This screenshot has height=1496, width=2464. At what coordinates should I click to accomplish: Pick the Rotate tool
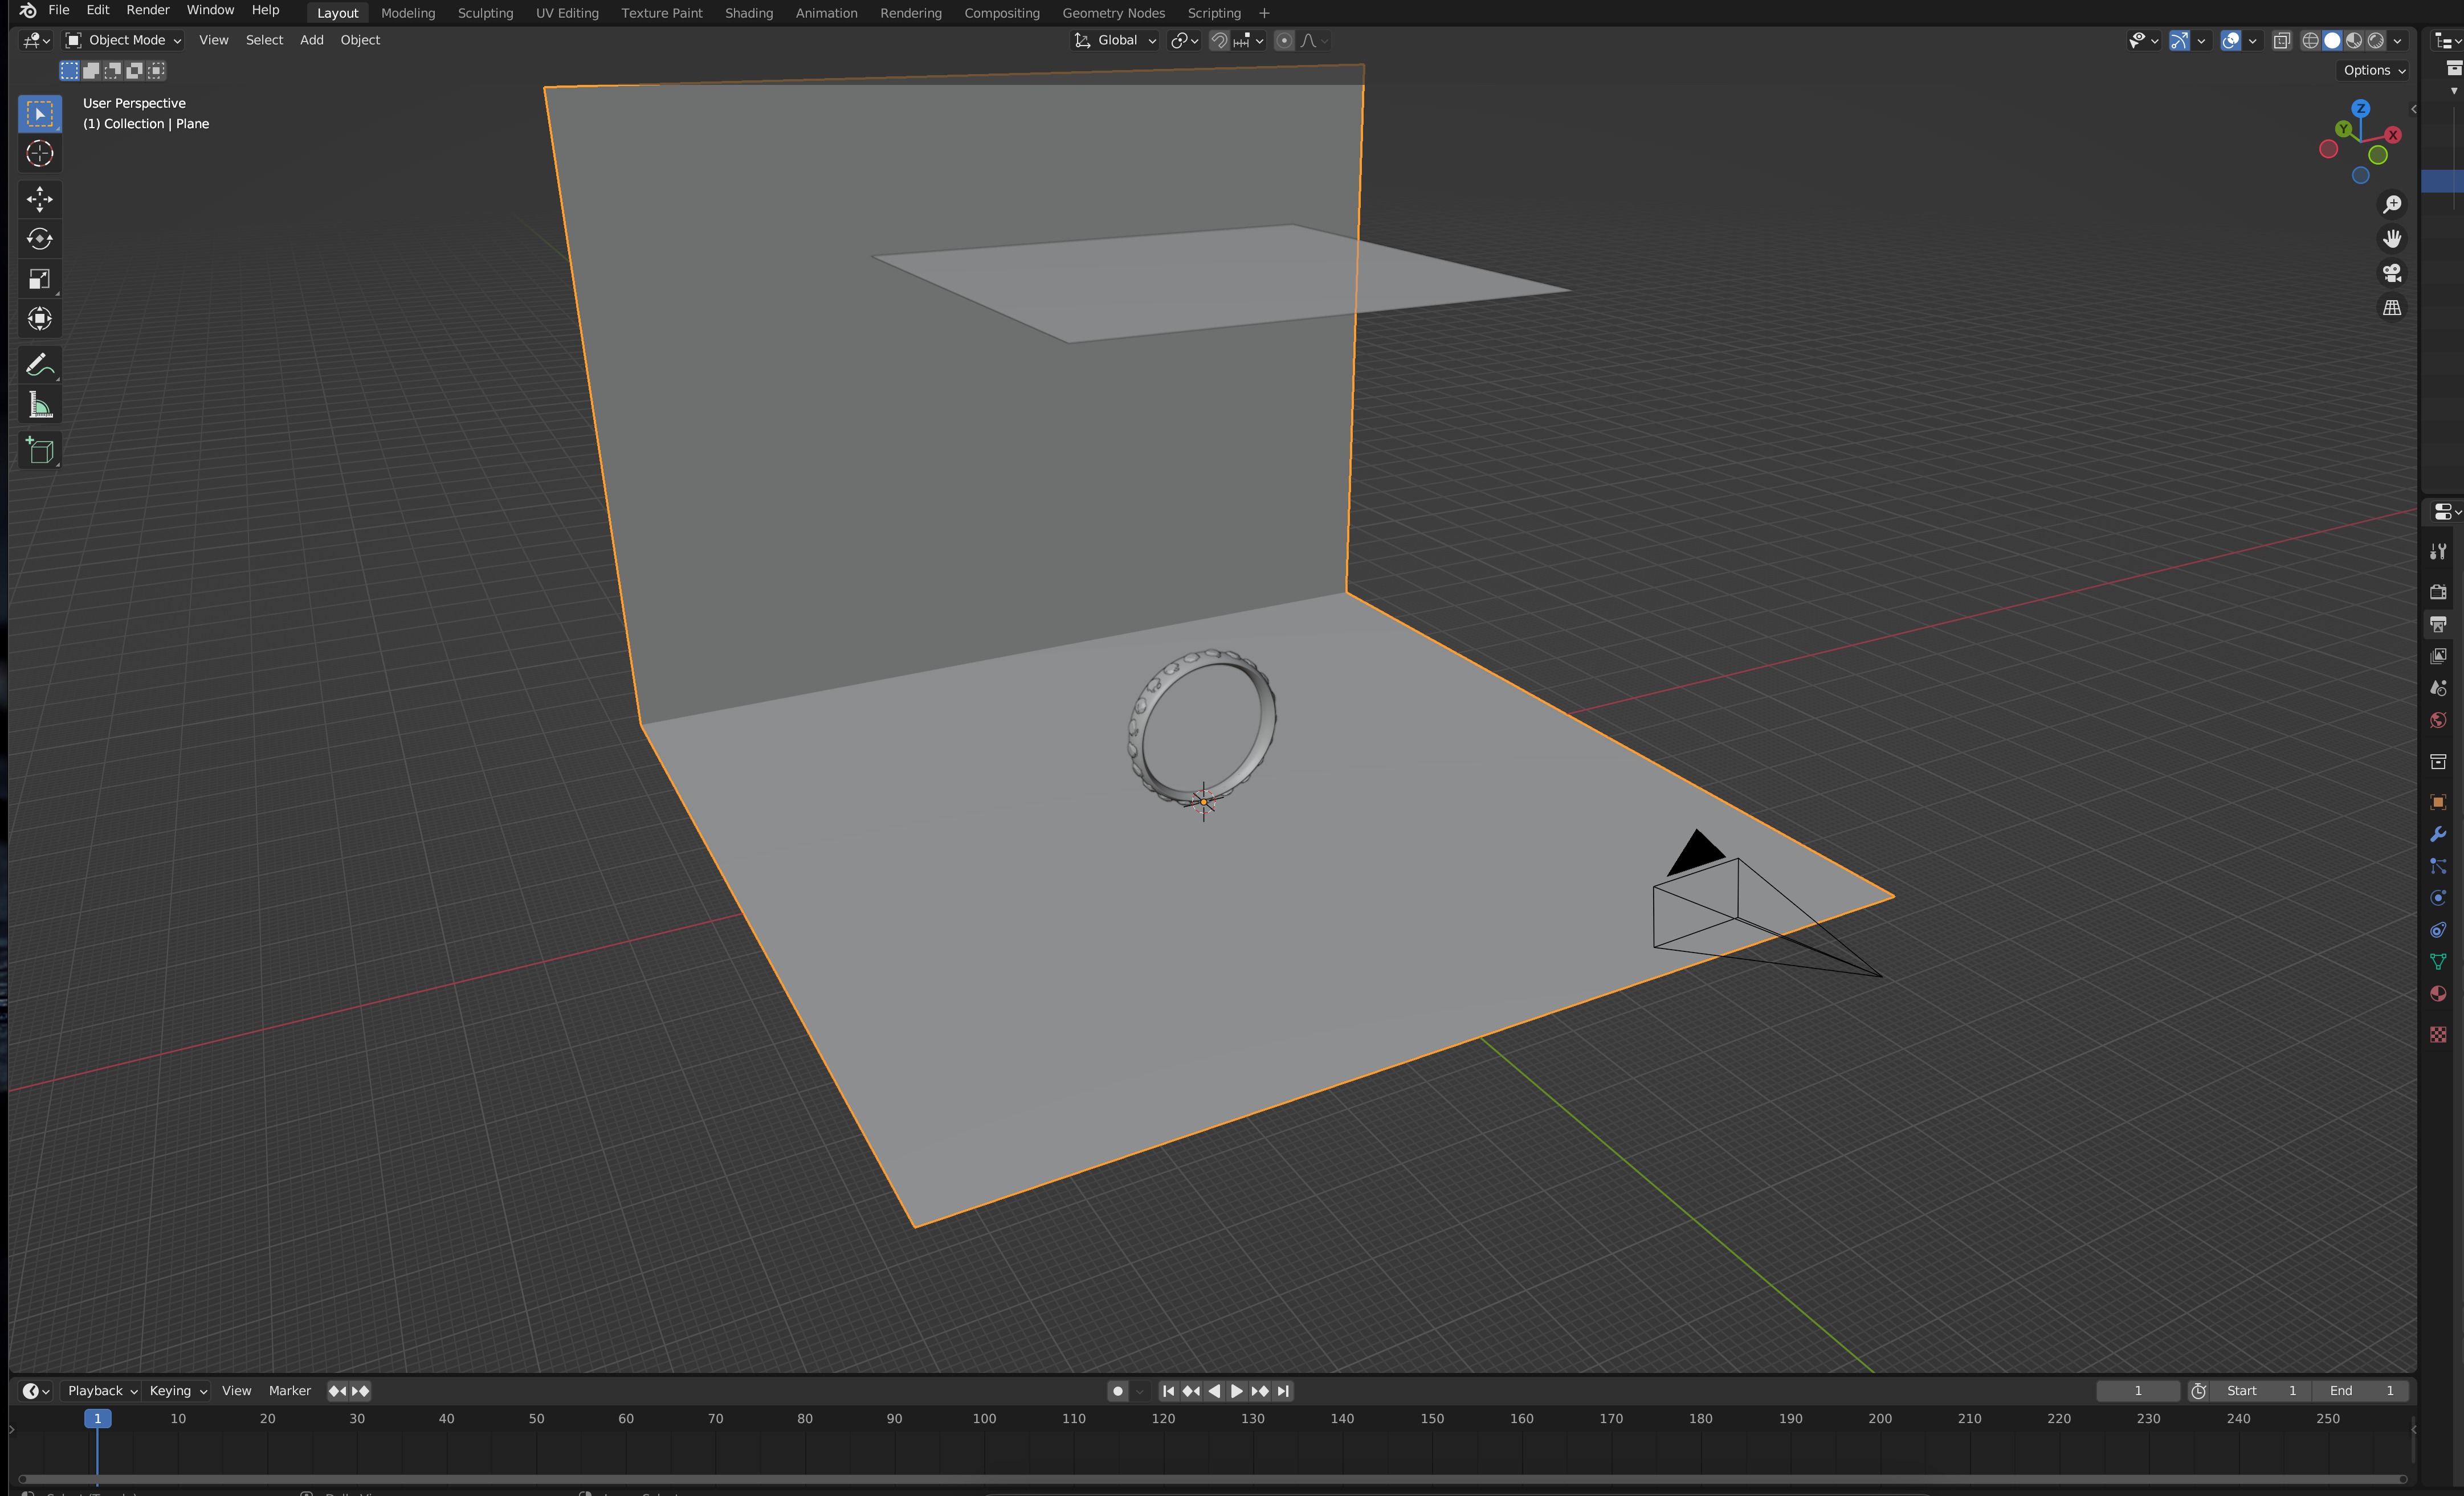(40, 239)
